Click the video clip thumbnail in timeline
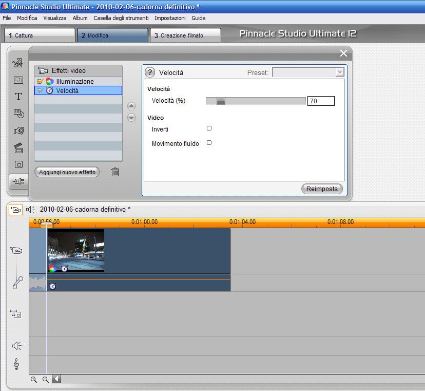This screenshot has width=425, height=391. point(76,250)
